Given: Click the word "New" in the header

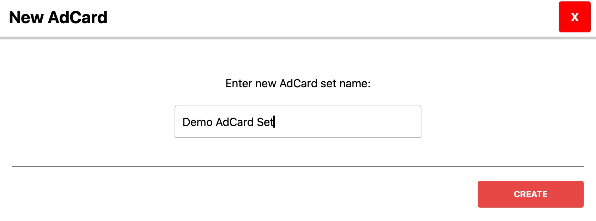Looking at the screenshot, I should (x=26, y=18).
